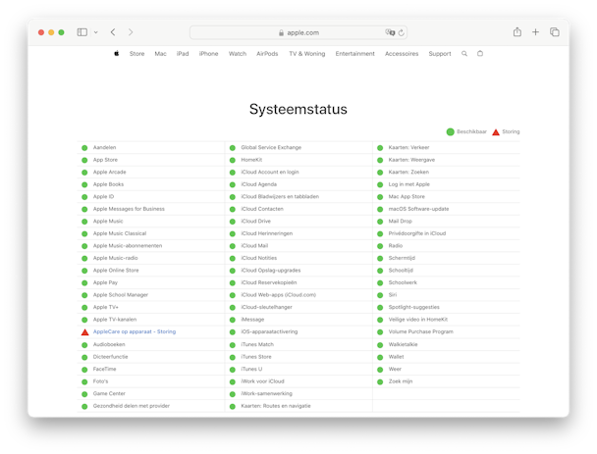Reload the page with refresh icon
The height and width of the screenshot is (454, 597).
[401, 32]
